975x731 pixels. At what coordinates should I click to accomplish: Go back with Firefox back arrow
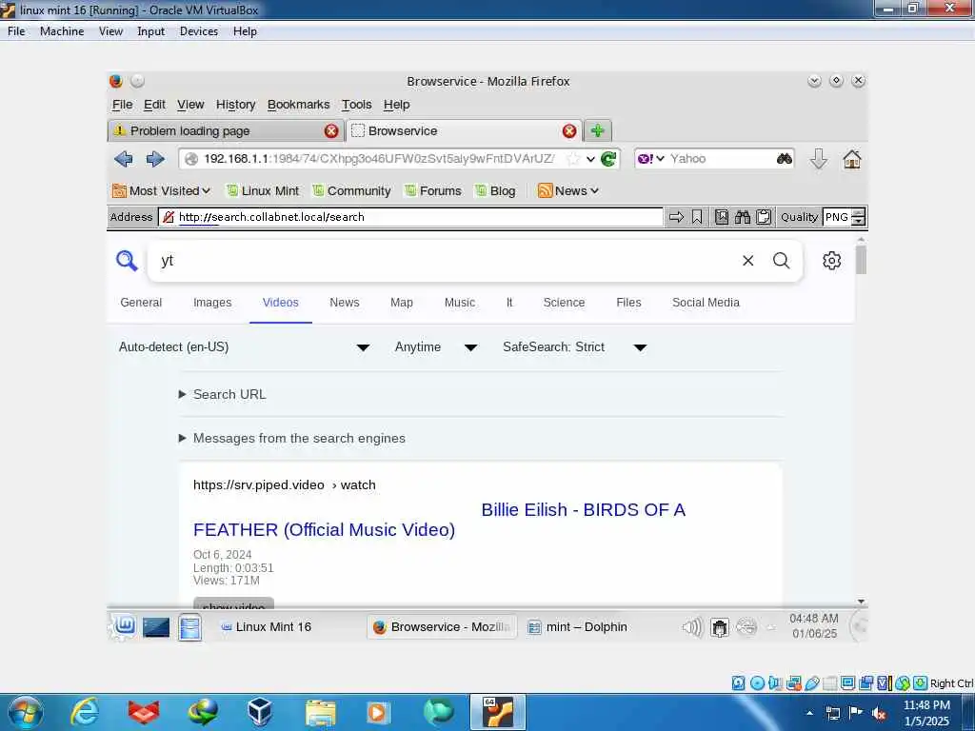(x=124, y=159)
